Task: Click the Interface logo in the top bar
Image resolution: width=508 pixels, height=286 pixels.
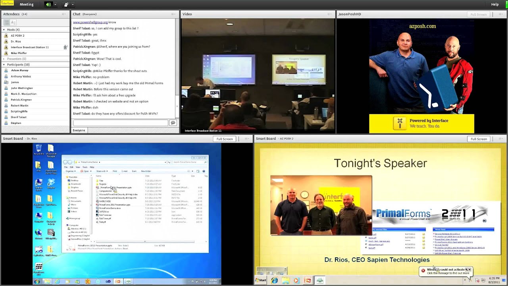Action: (7, 3)
